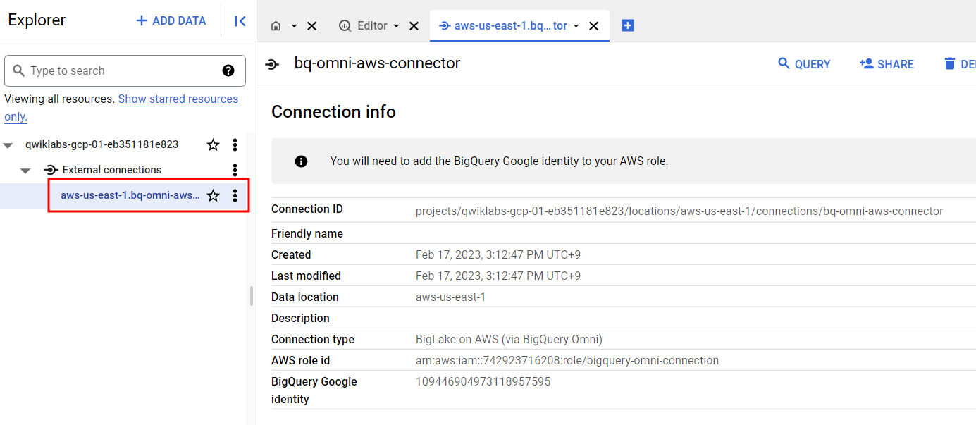Close the Editor tab
This screenshot has width=976, height=425.
click(414, 26)
